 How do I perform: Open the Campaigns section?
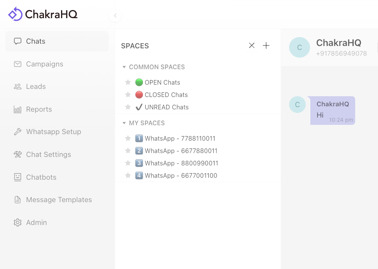tap(57, 64)
